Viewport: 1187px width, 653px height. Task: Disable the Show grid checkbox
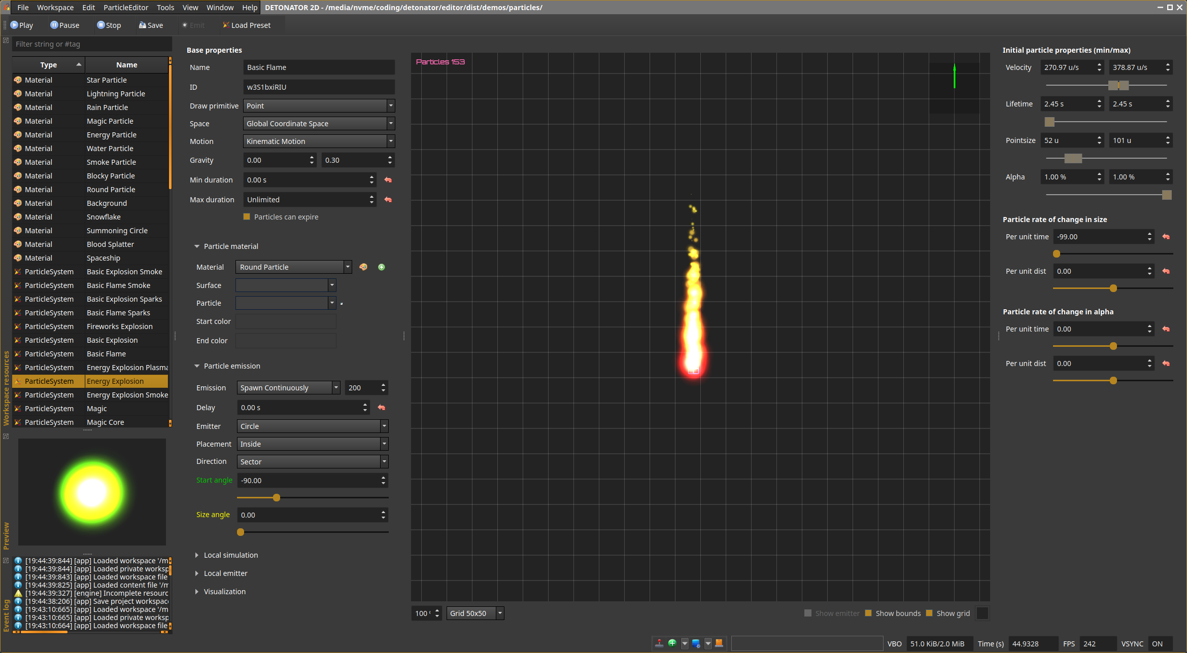point(929,613)
